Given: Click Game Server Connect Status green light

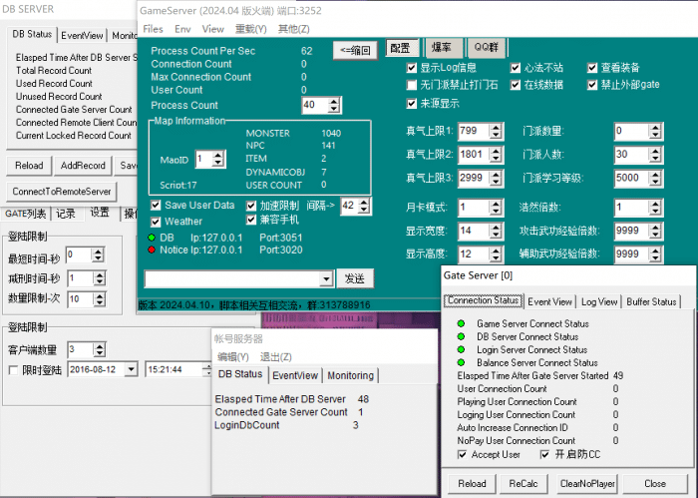Looking at the screenshot, I should [462, 323].
